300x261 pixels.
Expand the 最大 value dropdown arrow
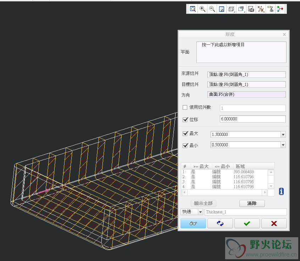(x=283, y=135)
